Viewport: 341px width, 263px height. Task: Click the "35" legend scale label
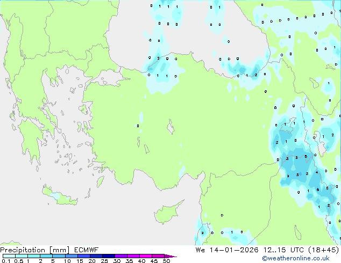(129, 261)
